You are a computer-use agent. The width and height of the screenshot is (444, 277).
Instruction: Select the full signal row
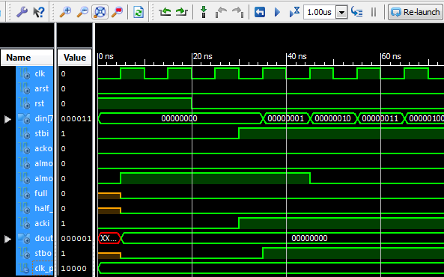click(34, 193)
